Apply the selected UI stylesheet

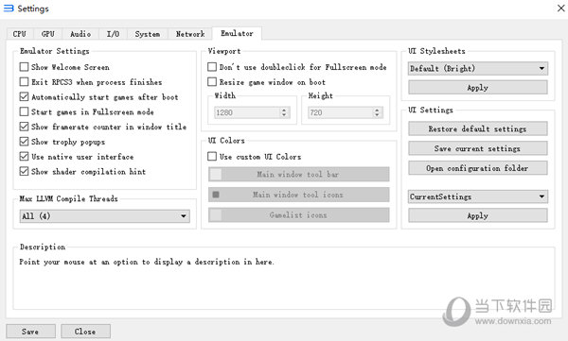(x=478, y=88)
